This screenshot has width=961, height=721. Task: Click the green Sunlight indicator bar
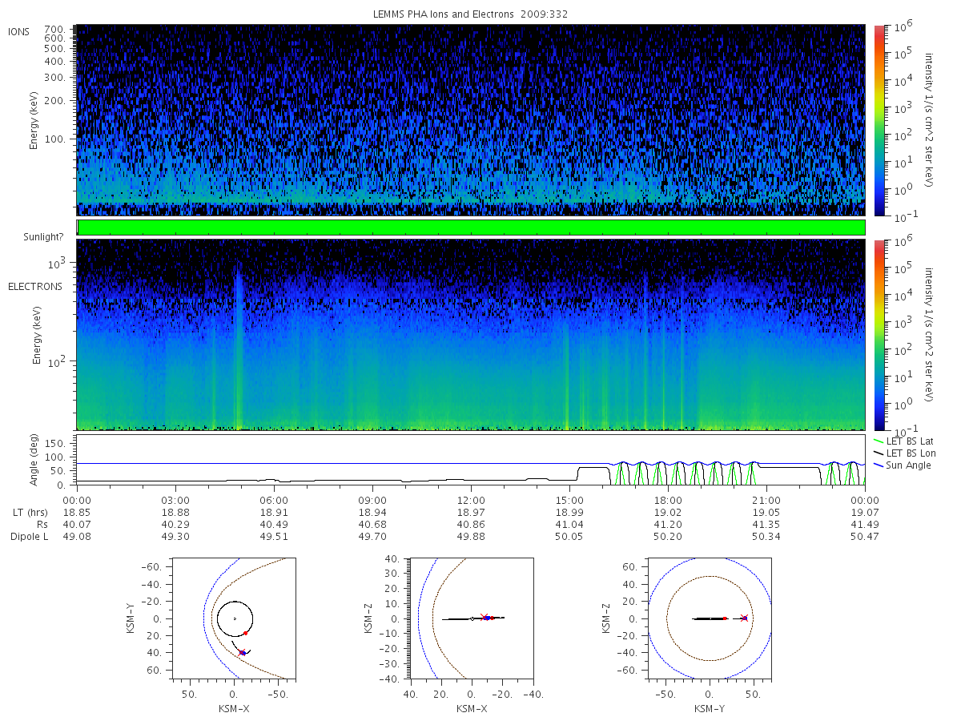471,228
